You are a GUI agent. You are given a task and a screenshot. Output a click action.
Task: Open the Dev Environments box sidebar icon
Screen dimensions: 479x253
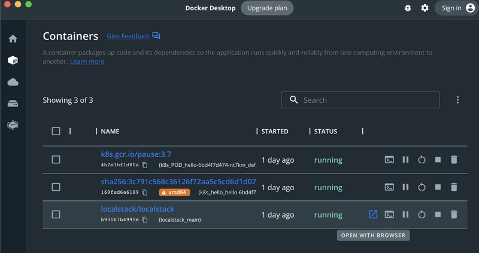click(x=13, y=125)
